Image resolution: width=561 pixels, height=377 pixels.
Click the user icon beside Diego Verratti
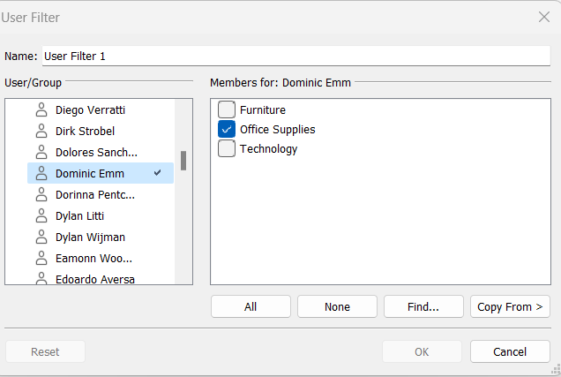pos(41,110)
